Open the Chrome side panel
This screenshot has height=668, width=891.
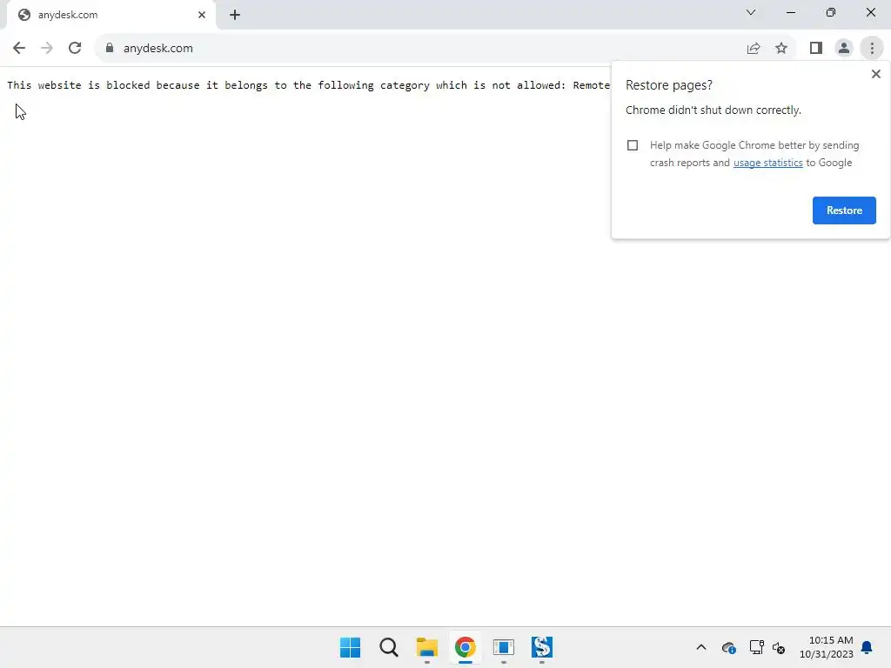coord(816,49)
